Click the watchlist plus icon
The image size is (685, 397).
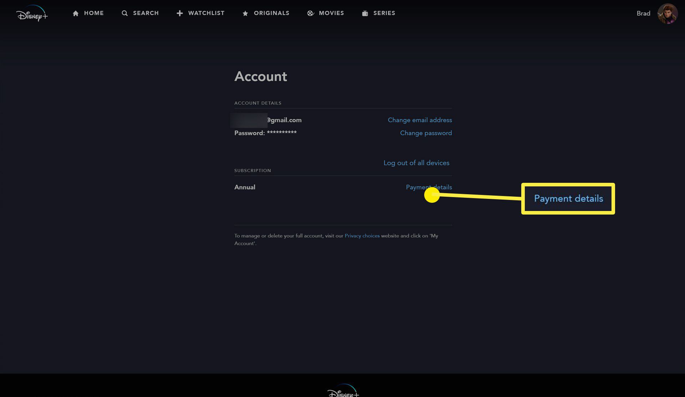pos(180,13)
